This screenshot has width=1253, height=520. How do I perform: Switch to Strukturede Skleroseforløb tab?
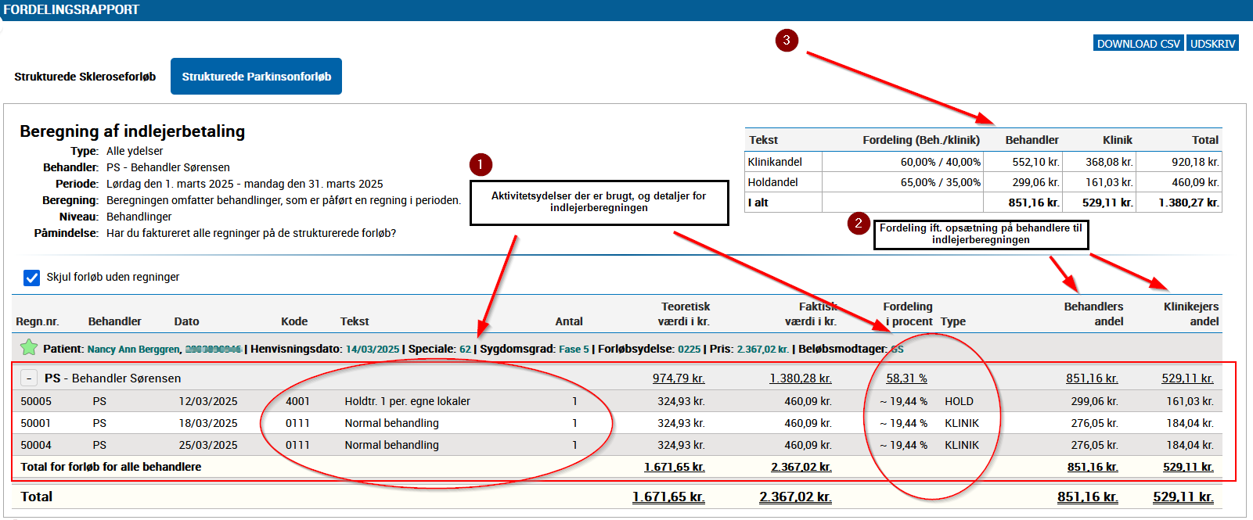pyautogui.click(x=85, y=77)
